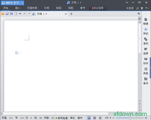Add a new document tab with plus button
Screen dimensions: 151x120
click(x=71, y=14)
